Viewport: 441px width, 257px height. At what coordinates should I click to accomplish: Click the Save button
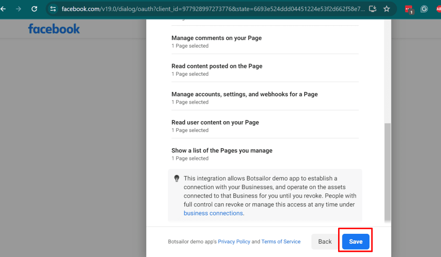355,242
